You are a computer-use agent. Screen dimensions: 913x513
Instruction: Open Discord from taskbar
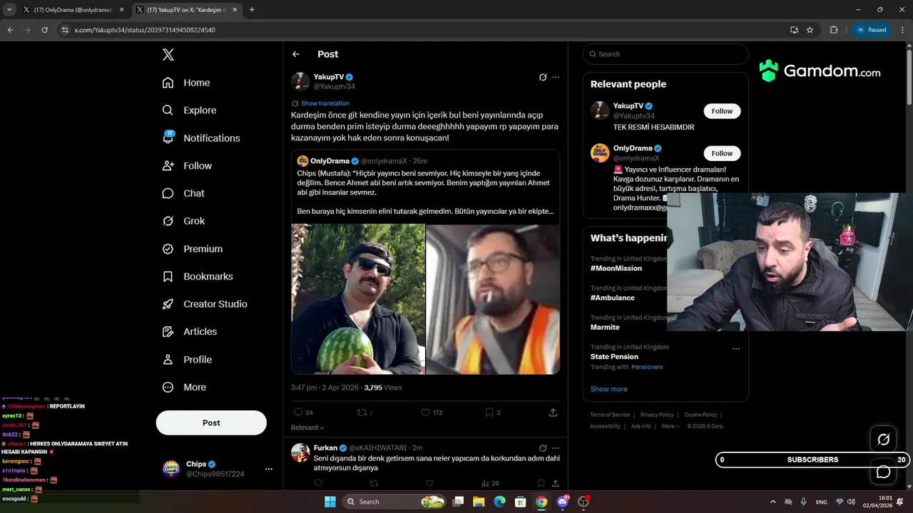pos(563,502)
